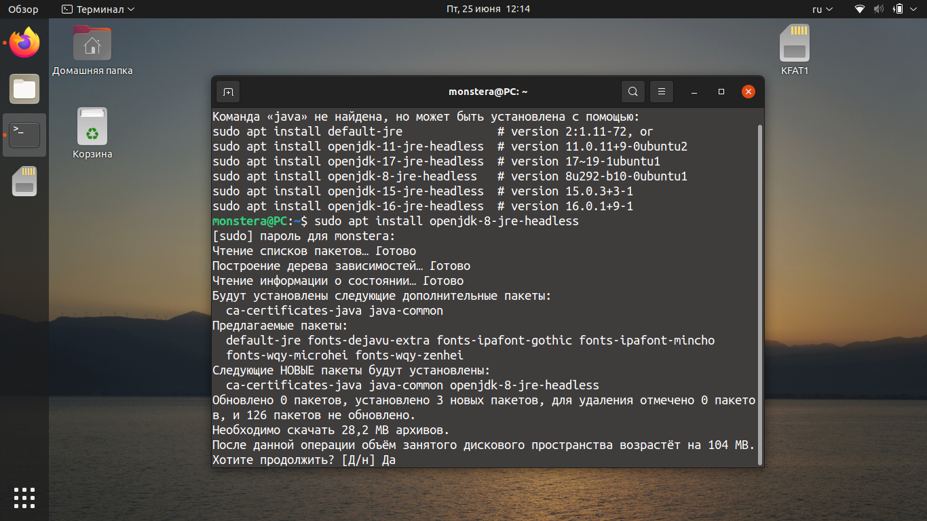The width and height of the screenshot is (927, 521).
Task: Click the 'Хотите продолжить? [Д/н] Да' prompt
Action: [x=304, y=460]
